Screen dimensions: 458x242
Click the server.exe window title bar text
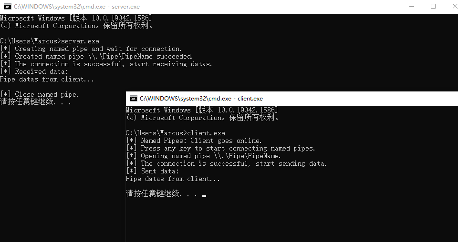[77, 6]
